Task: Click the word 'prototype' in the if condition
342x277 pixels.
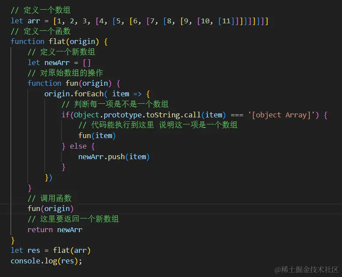Action: click(x=123, y=115)
